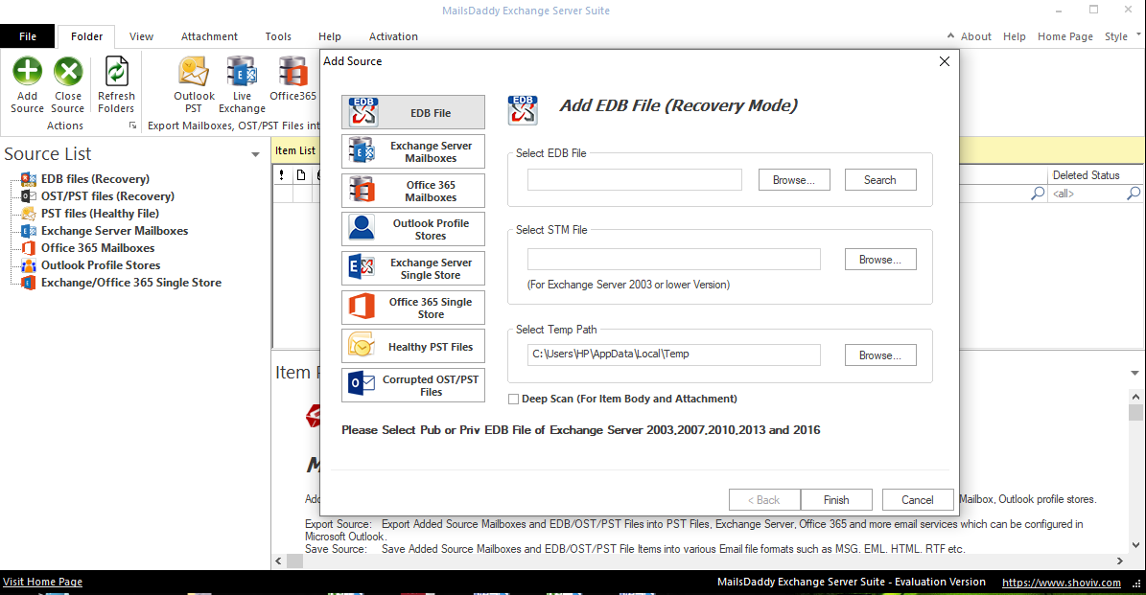Click the Select STM File path field
The height and width of the screenshot is (595, 1146).
coord(674,259)
